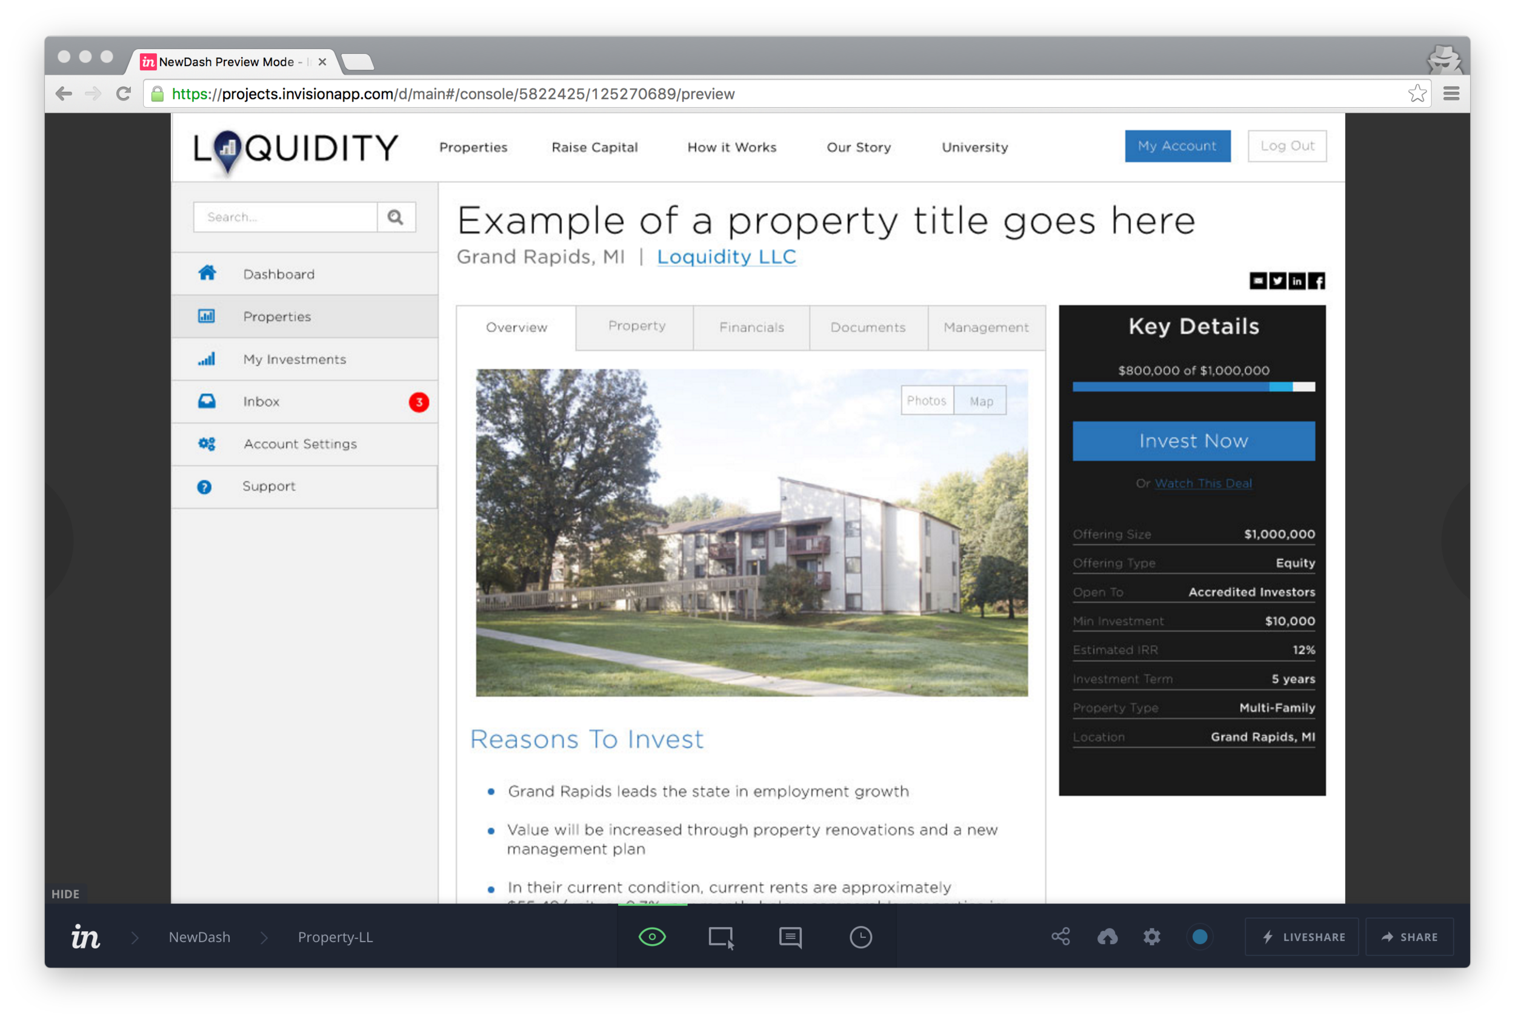Click the Log Out button
This screenshot has height=1021, width=1515.
1287,146
